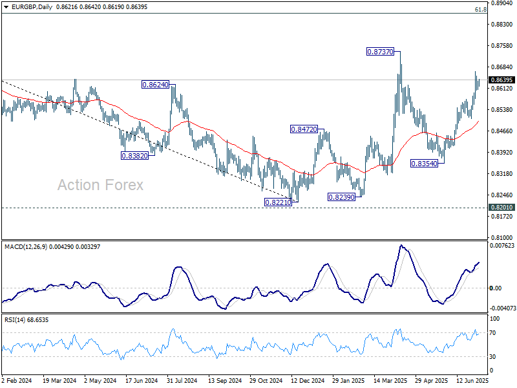The image size is (517, 388).
Task: Click the 0.82010 support level tag
Action: coord(501,207)
